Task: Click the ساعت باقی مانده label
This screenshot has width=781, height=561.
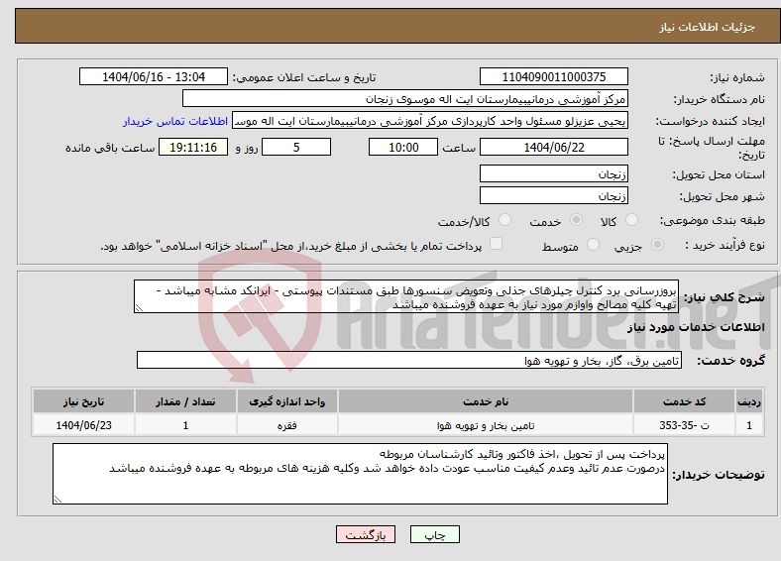Action: pos(110,148)
